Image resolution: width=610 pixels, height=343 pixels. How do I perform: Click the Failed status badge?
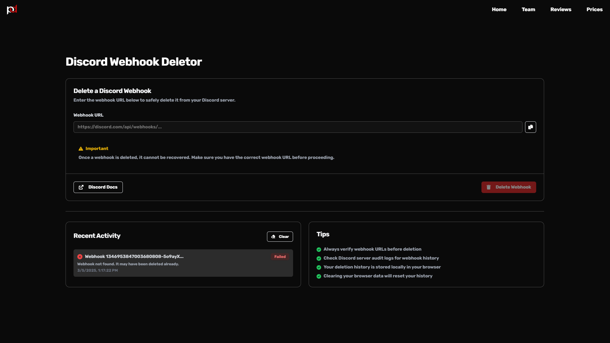click(x=280, y=256)
